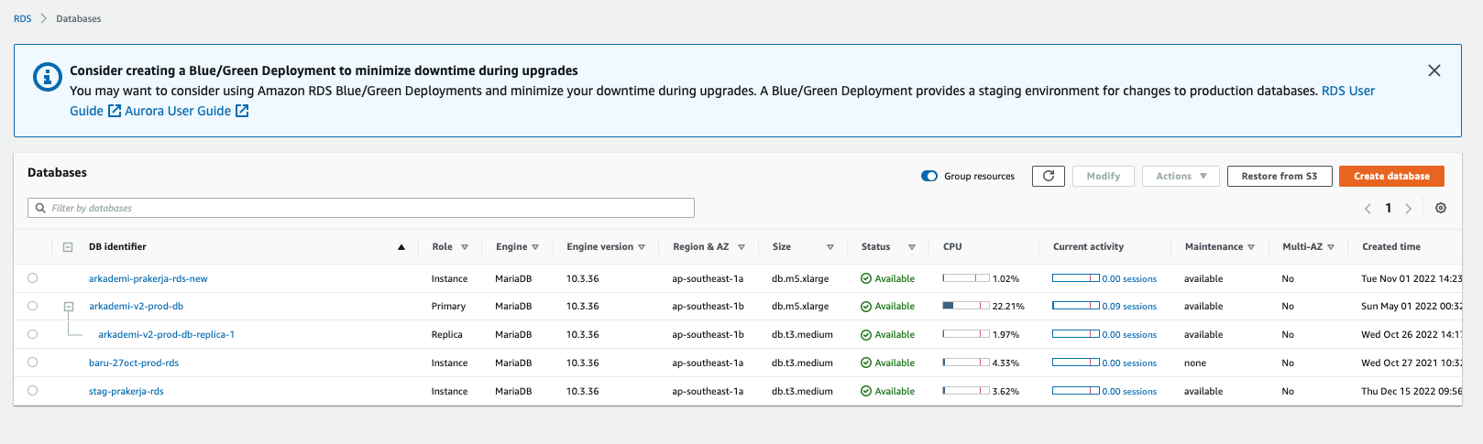Sort DB identifier column ascending arrow
Viewport: 1483px width, 444px height.
tap(401, 247)
